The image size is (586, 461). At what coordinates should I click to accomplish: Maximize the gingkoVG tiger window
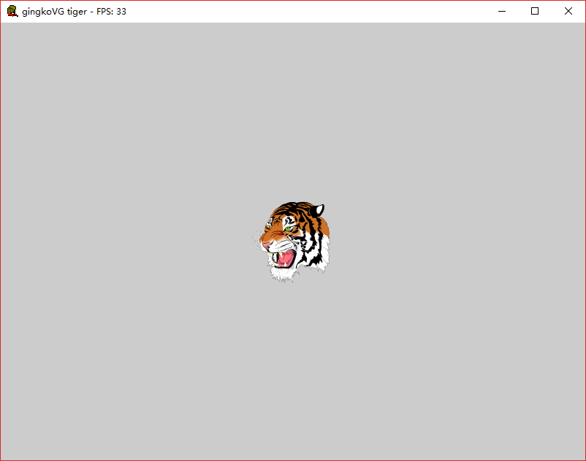coord(535,11)
